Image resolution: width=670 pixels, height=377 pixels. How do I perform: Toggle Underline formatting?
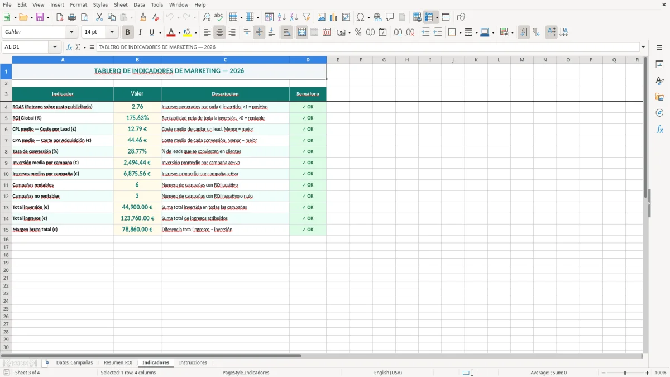152,32
